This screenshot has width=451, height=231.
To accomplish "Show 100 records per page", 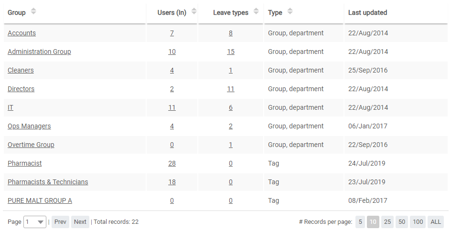I will (x=418, y=222).
